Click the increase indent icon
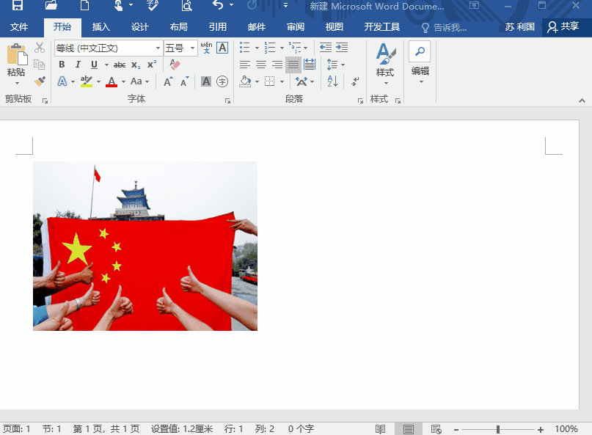 coord(343,48)
